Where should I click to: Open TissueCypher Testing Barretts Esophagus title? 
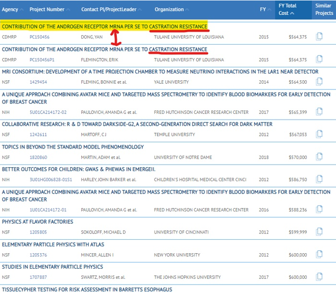point(87,290)
